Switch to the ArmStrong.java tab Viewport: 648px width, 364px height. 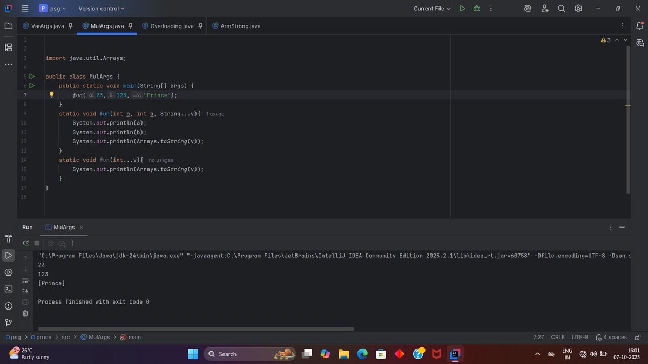(236, 26)
